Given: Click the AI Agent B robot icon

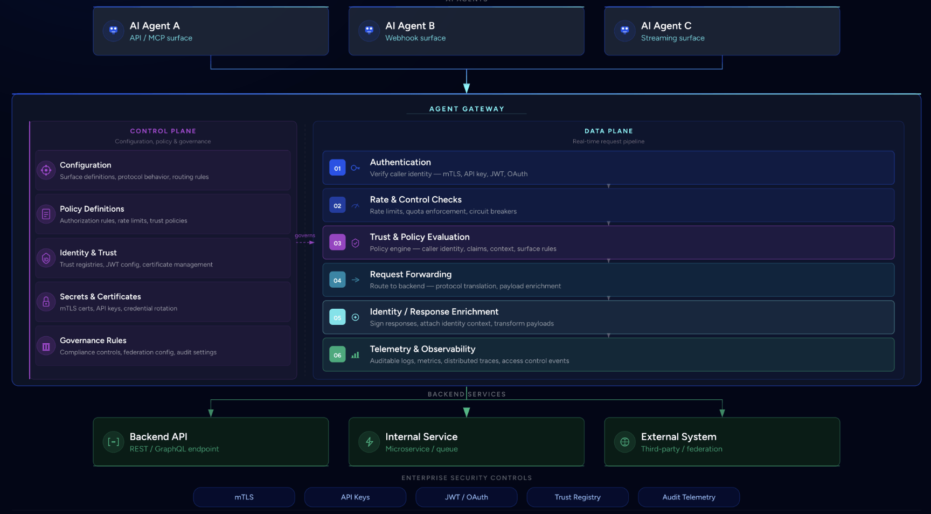Looking at the screenshot, I should pyautogui.click(x=369, y=30).
